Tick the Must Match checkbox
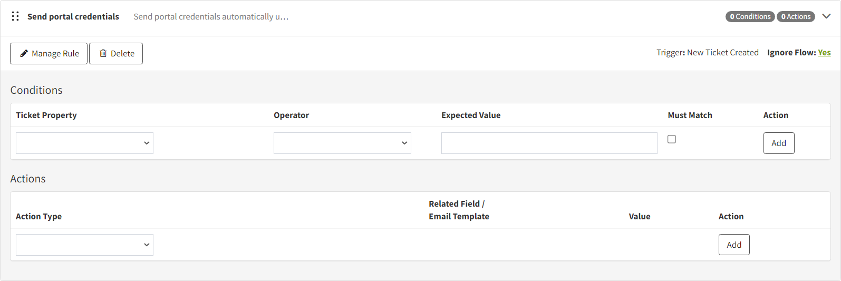841x281 pixels. [x=672, y=139]
